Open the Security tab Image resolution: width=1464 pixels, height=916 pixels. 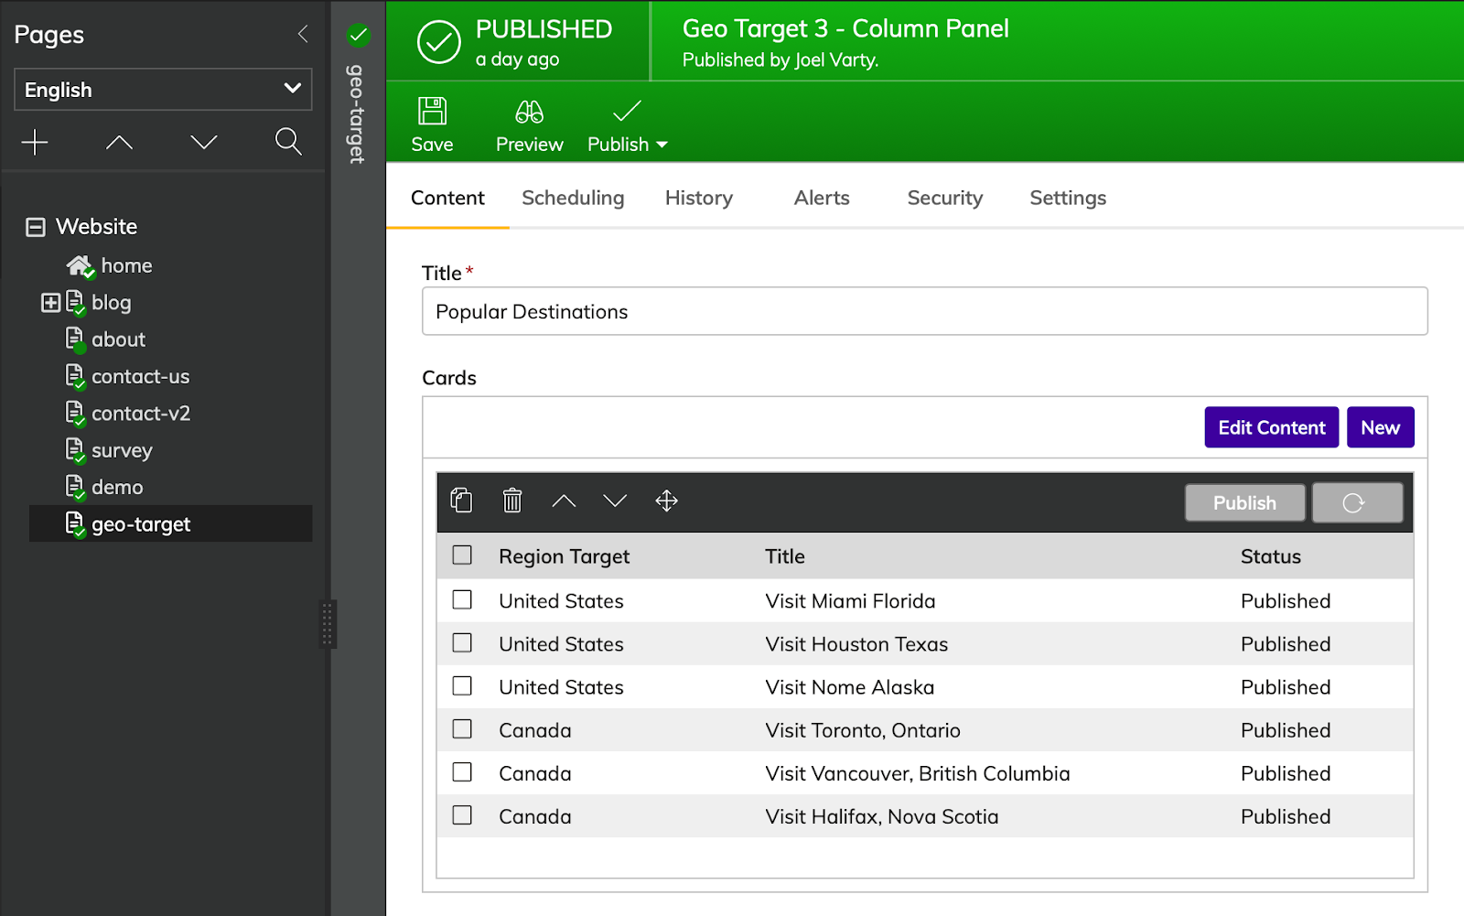tap(944, 198)
